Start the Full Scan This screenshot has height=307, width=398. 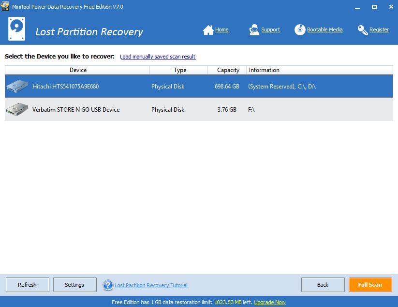pos(370,285)
